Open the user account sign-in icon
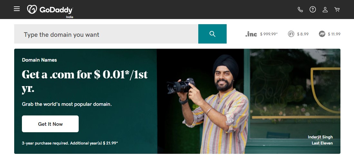The width and height of the screenshot is (354, 159). (x=325, y=9)
